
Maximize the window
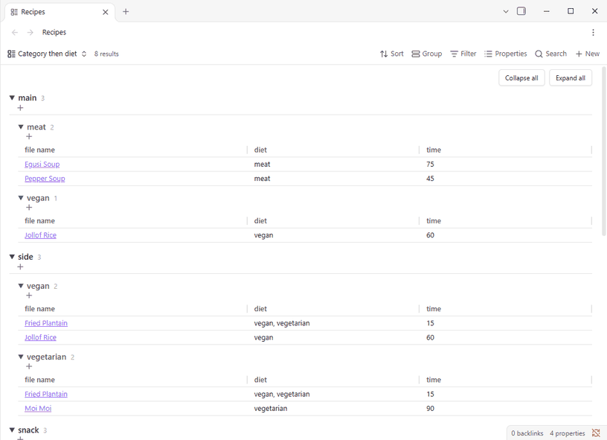coord(571,11)
